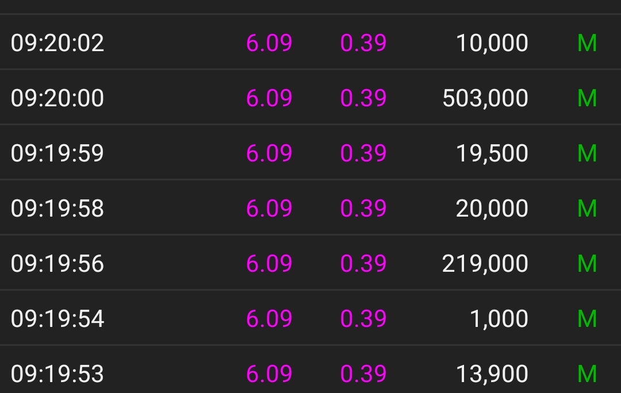The image size is (621, 393).
Task: Tap the 0.39 change at 09:20:02
Action: 363,43
